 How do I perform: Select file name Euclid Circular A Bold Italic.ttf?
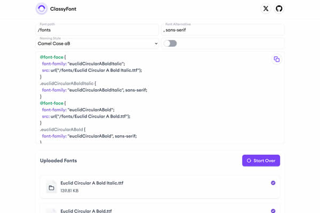pyautogui.click(x=92, y=183)
